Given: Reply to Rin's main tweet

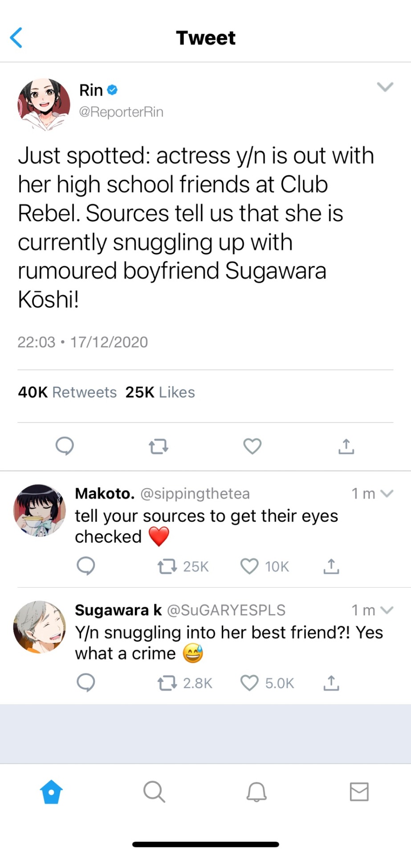Looking at the screenshot, I should (x=65, y=446).
